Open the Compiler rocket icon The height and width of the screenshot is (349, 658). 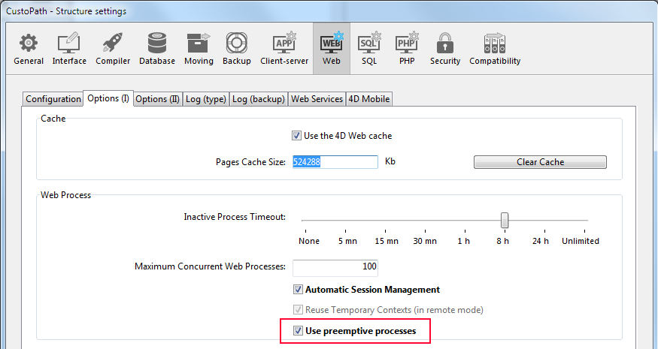[x=113, y=43]
